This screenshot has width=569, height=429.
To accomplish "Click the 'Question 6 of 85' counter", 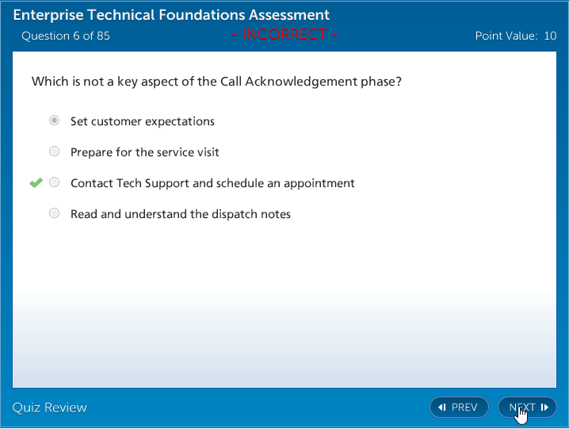I will [x=66, y=36].
